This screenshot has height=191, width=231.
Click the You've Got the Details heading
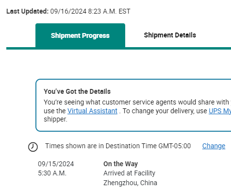click(77, 91)
